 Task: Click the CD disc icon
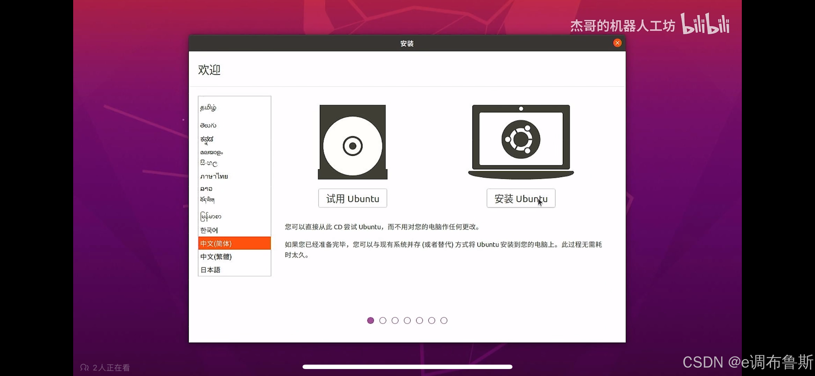pos(352,142)
